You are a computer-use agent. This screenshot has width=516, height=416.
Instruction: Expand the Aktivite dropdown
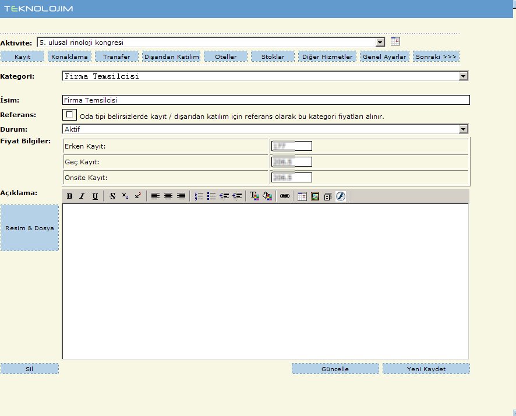[380, 42]
